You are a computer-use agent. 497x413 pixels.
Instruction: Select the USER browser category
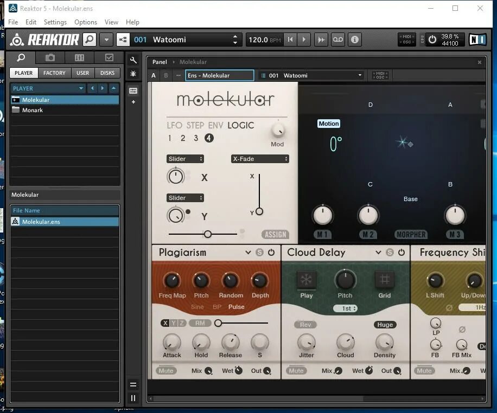click(x=82, y=73)
